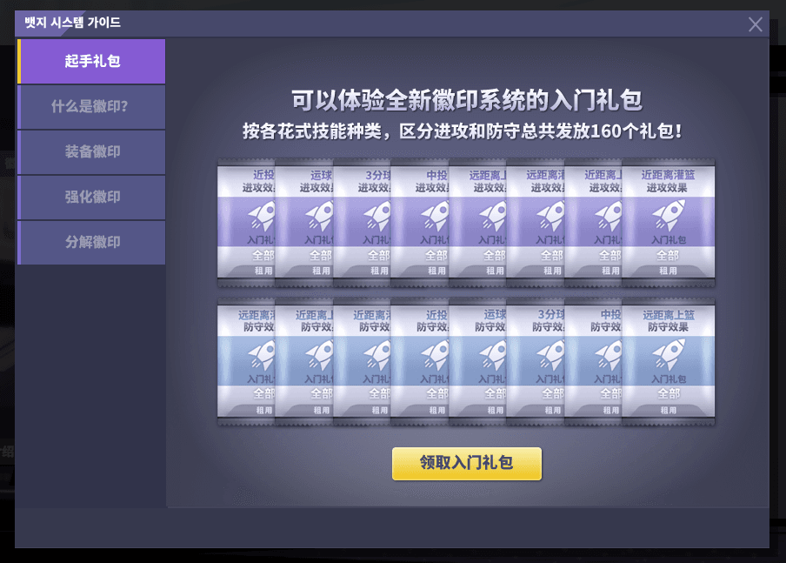The image size is (786, 563).
Task: Close the badge system guide dialog
Action: (x=755, y=24)
